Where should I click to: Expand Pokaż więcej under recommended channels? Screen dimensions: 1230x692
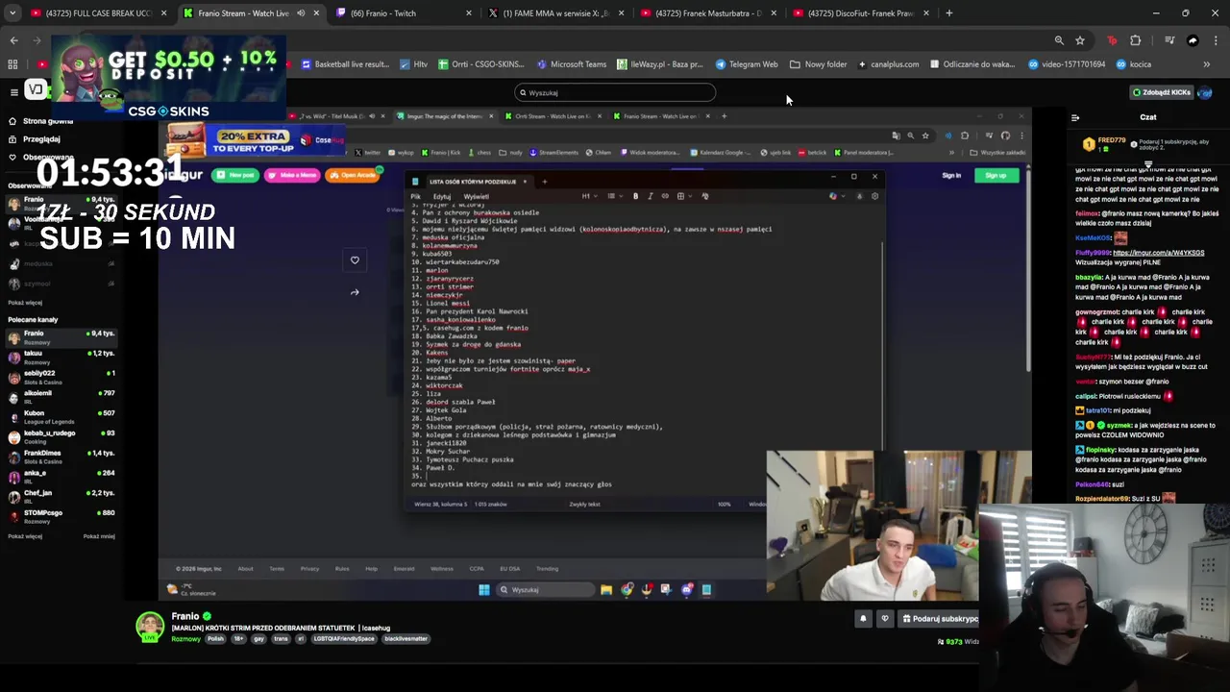tap(25, 536)
